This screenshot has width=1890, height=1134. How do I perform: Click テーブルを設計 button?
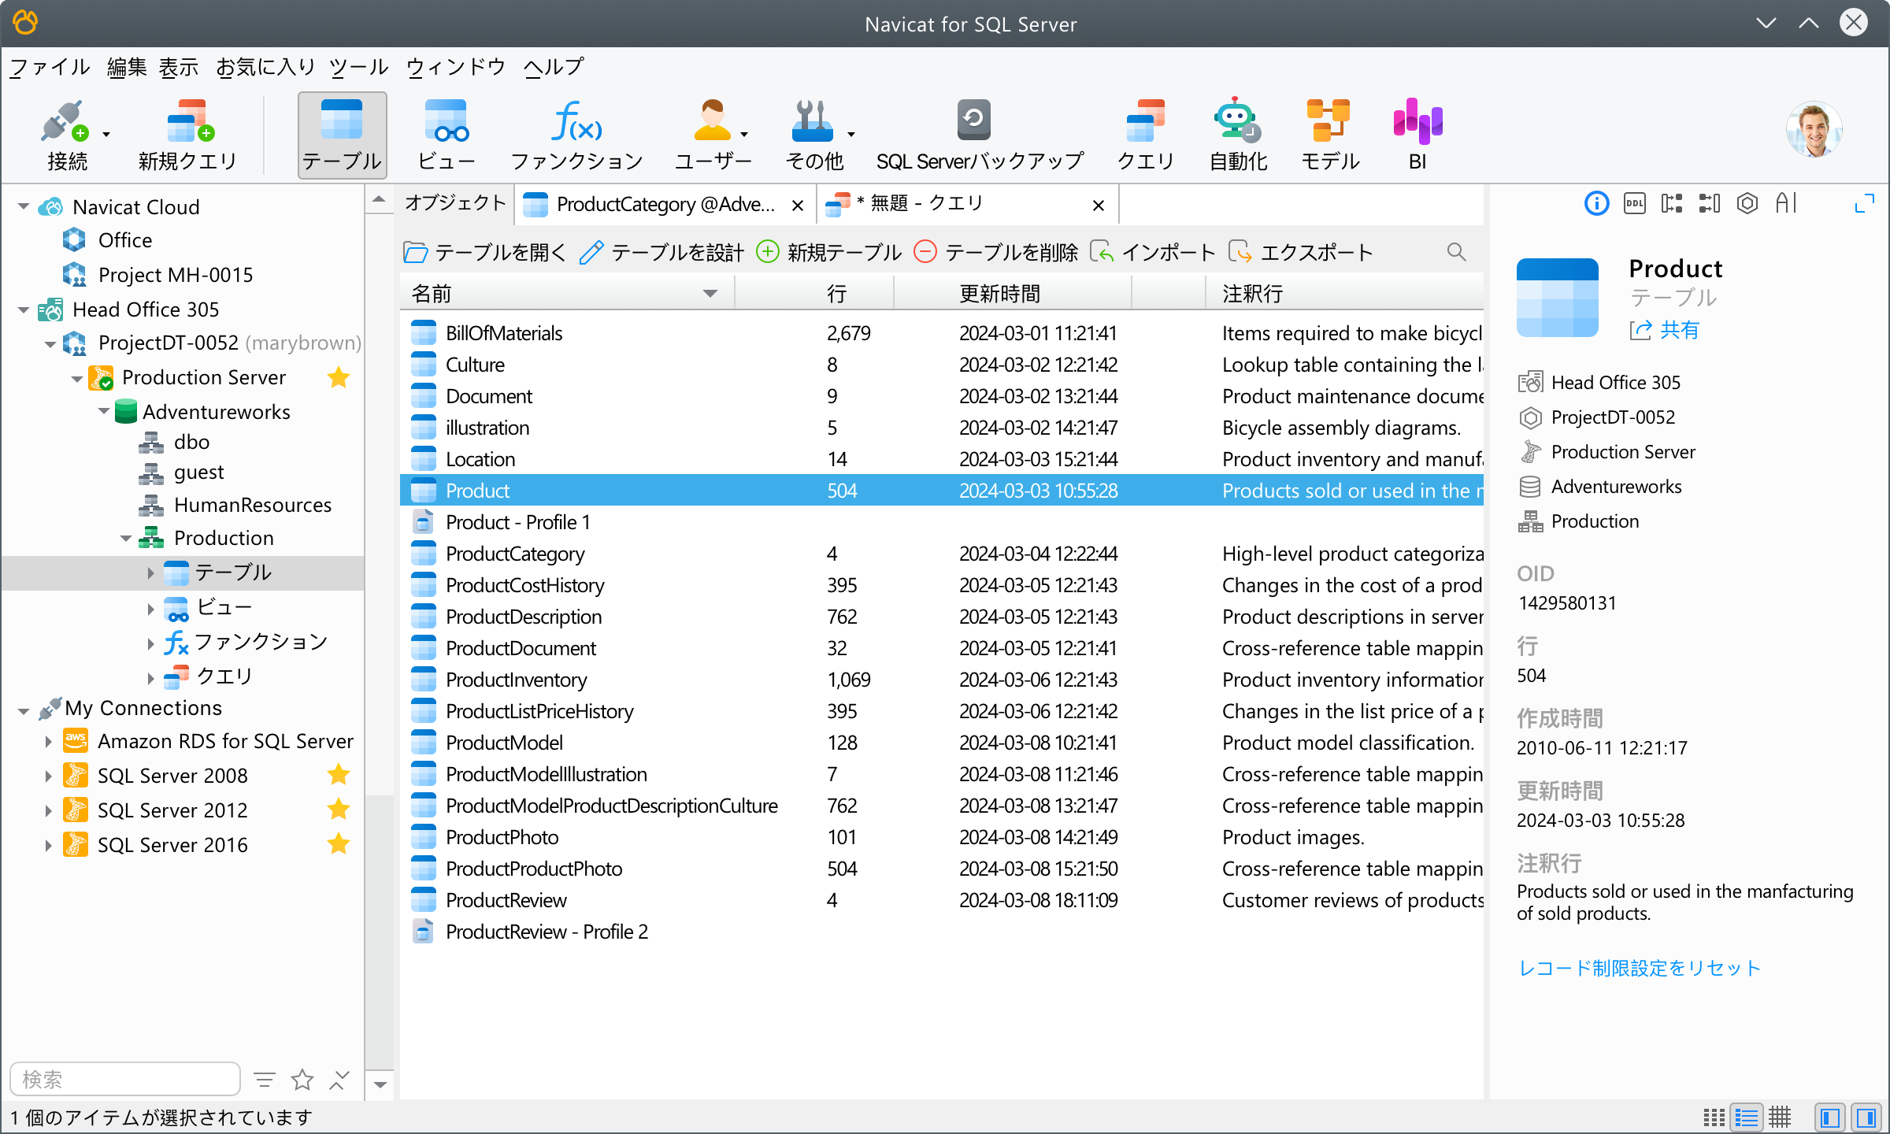point(661,252)
